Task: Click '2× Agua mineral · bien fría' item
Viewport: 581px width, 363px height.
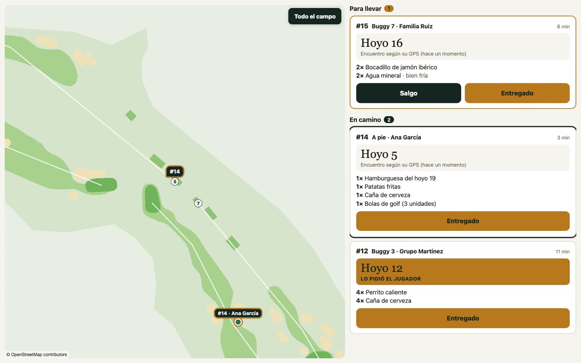Action: click(392, 75)
